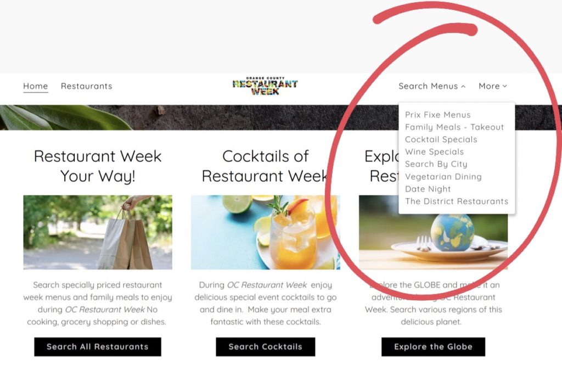Select Prix Fixe Menus from dropdown
The width and height of the screenshot is (562, 365).
point(437,115)
